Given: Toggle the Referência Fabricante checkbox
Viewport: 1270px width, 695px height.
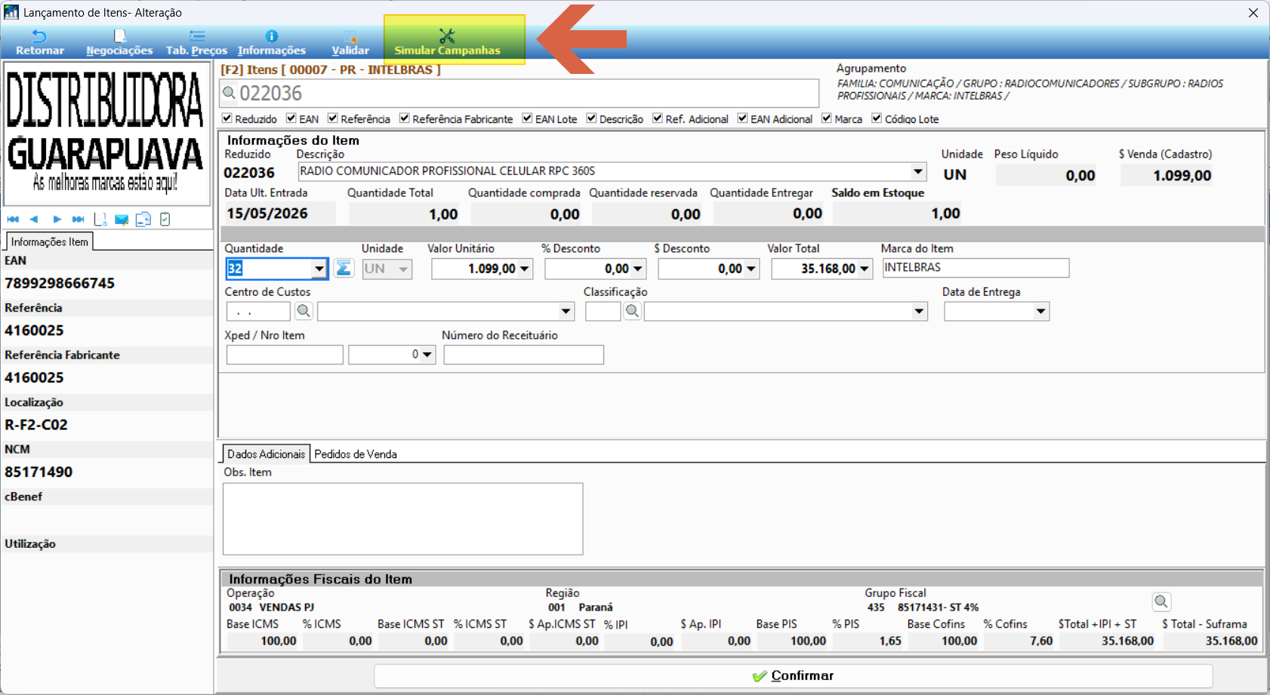Looking at the screenshot, I should [x=405, y=118].
